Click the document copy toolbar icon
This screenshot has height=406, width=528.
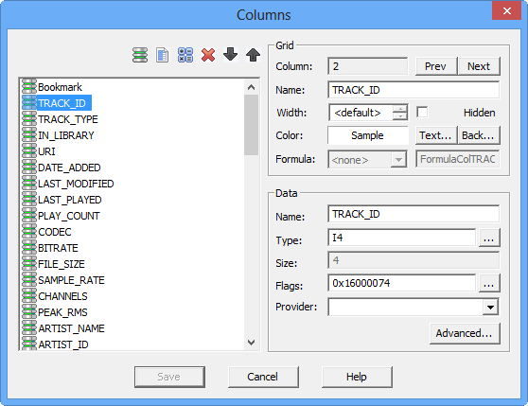(163, 55)
